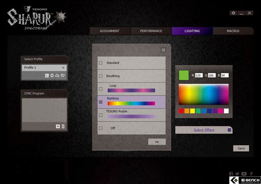Tick the Loop effect checkbox
261x184 pixels.
point(101,89)
